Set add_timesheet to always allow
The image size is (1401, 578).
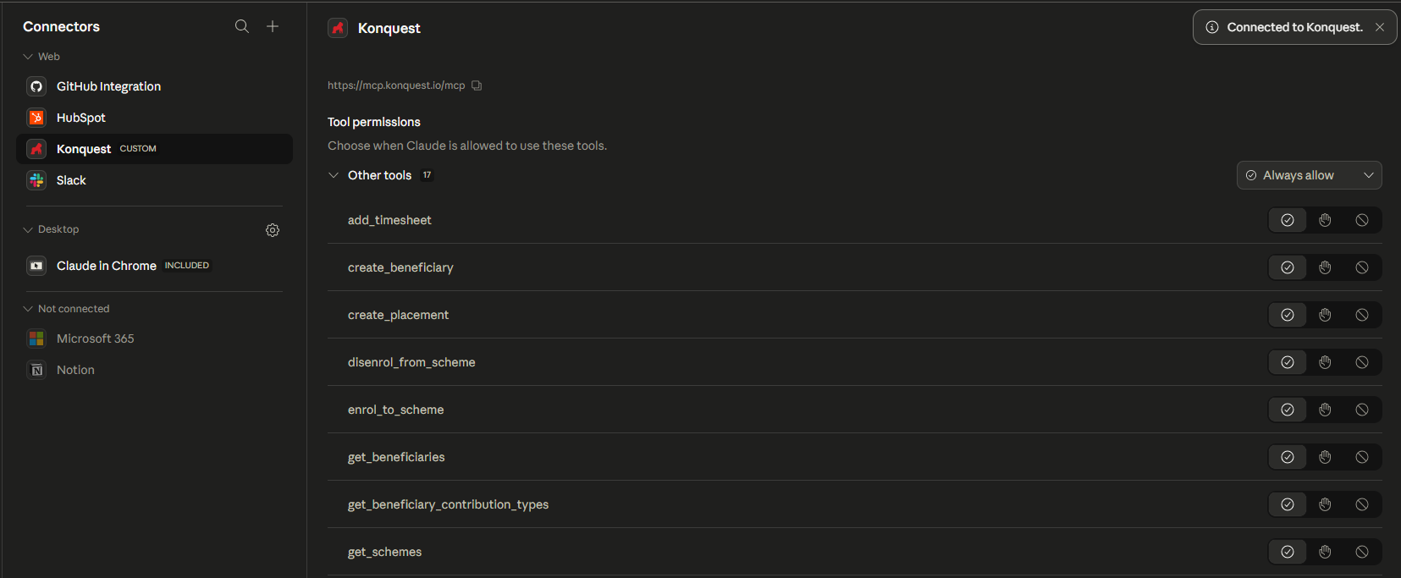tap(1288, 220)
